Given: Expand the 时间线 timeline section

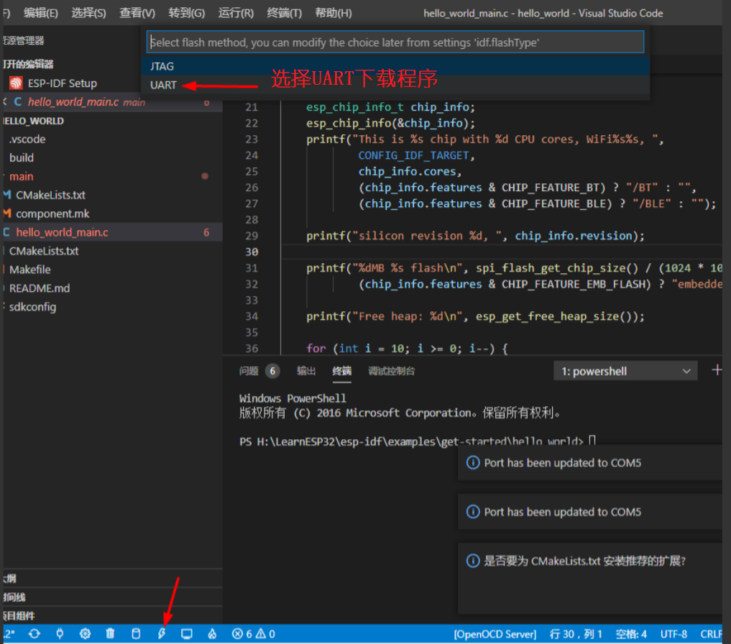Looking at the screenshot, I should pos(112,597).
